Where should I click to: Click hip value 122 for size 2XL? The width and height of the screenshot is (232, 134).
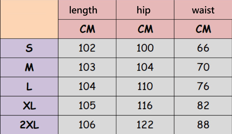(x=145, y=125)
